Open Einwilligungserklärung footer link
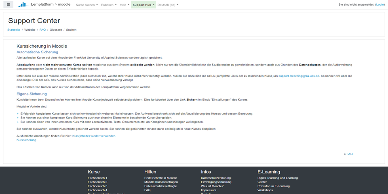This screenshot has height=194, width=388. (216, 182)
